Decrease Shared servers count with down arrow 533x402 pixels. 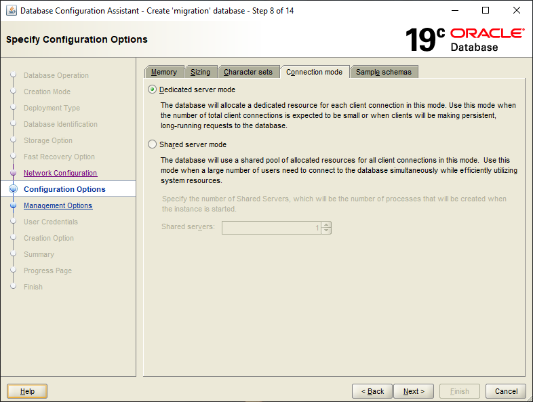326,230
